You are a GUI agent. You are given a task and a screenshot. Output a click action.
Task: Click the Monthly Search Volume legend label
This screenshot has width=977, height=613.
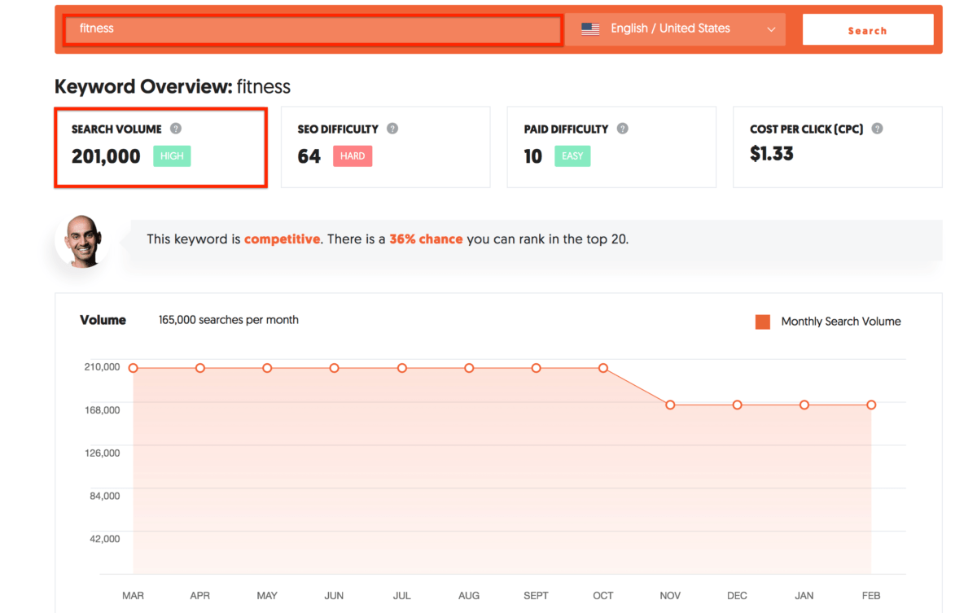[841, 322]
